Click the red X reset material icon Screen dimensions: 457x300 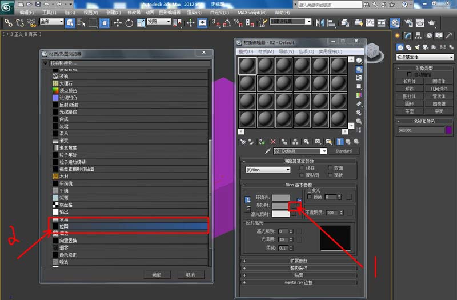[x=273, y=141]
